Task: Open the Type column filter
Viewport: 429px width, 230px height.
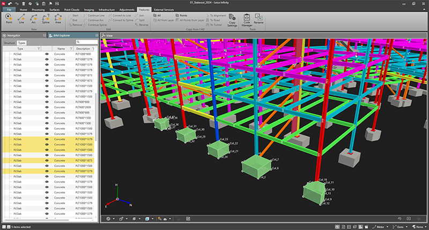Action: pos(39,48)
